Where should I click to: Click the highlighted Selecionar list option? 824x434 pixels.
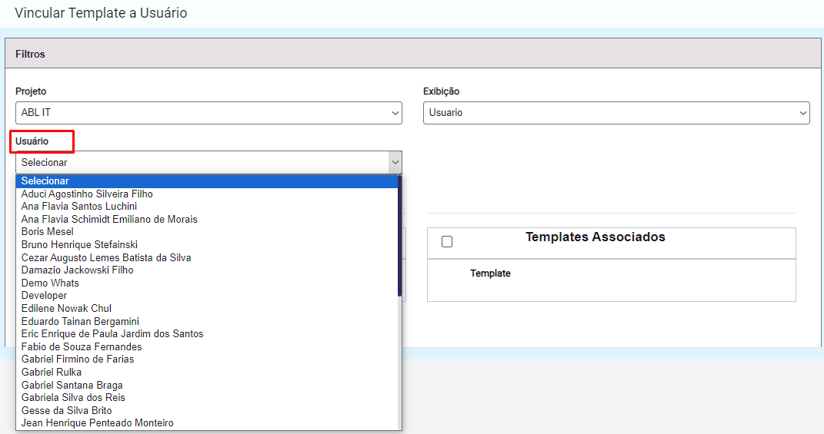[207, 181]
